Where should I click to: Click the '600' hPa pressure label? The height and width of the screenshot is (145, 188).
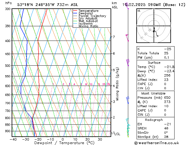pos(8,86)
